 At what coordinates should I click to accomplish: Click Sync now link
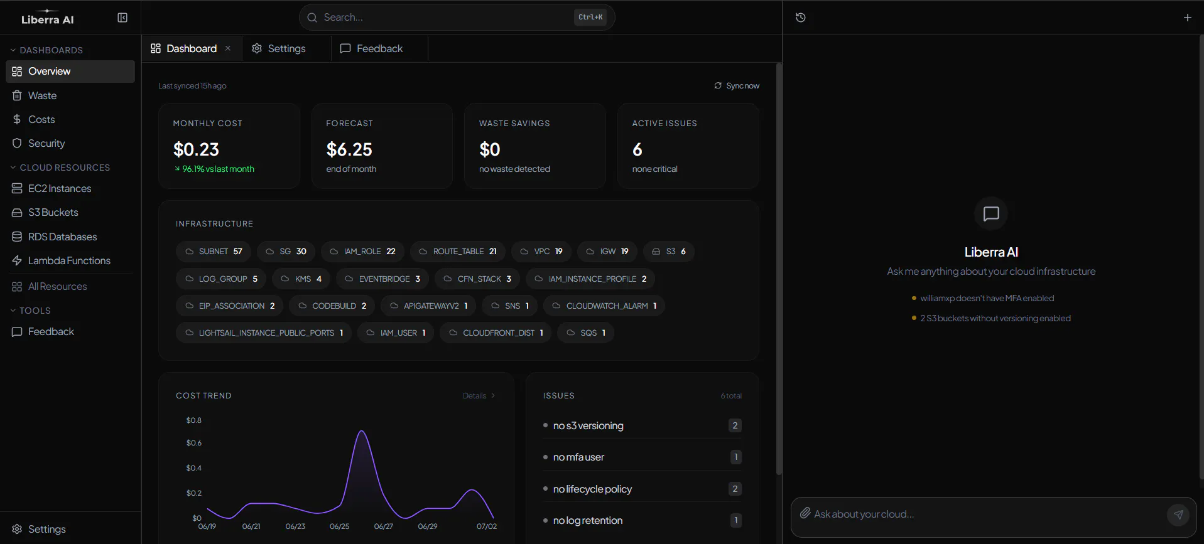737,85
